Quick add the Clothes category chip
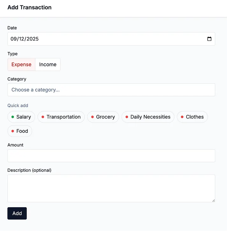 click(192, 117)
